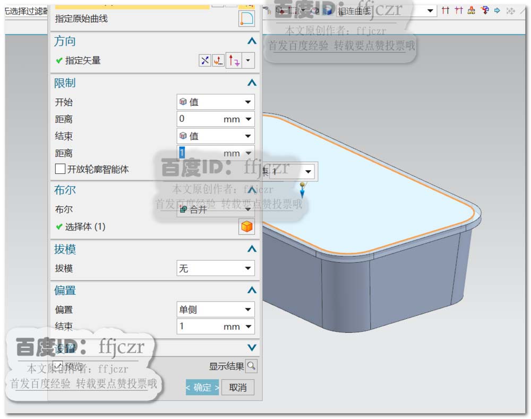Open the 结束 value type dropdown
This screenshot has height=419, width=531.
pyautogui.click(x=216, y=136)
